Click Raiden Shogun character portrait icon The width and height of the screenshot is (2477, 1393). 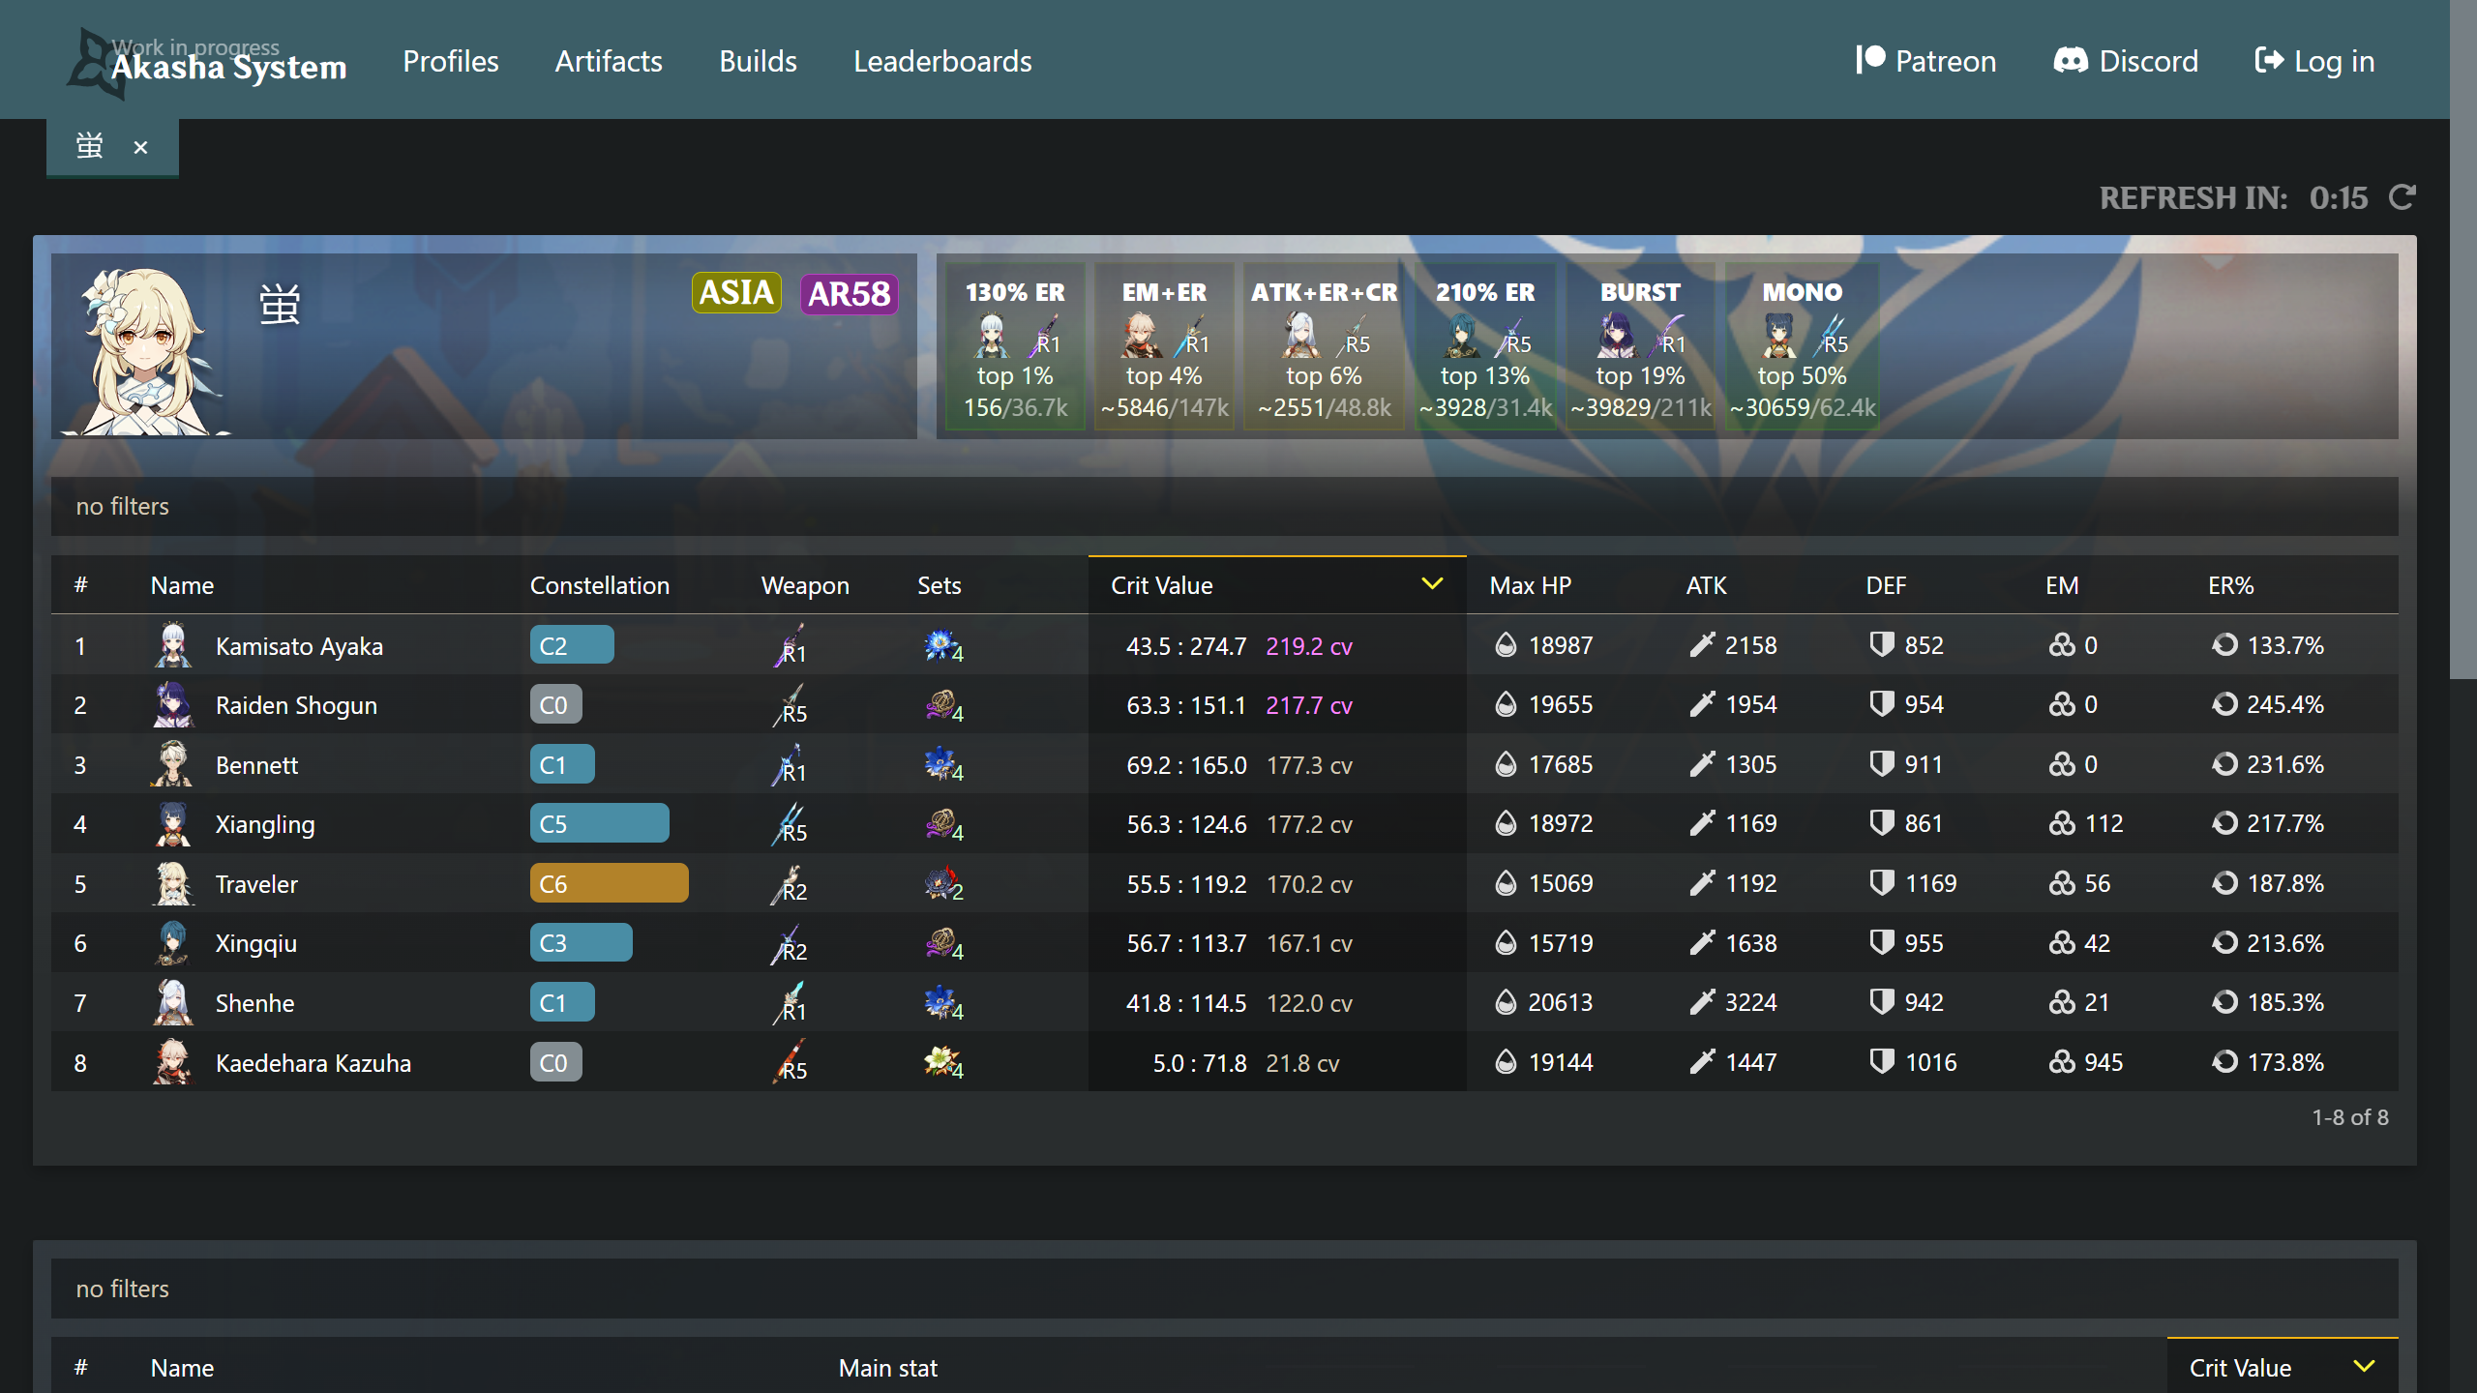click(173, 704)
